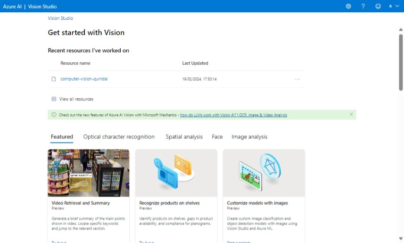Click the scrollbar up arrow
Image resolution: width=404 pixels, height=243 pixels.
(401, 30)
